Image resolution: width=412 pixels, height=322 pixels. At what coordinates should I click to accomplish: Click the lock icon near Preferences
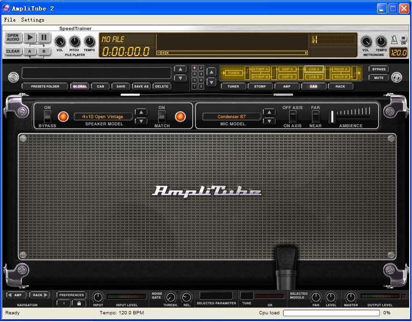click(78, 303)
